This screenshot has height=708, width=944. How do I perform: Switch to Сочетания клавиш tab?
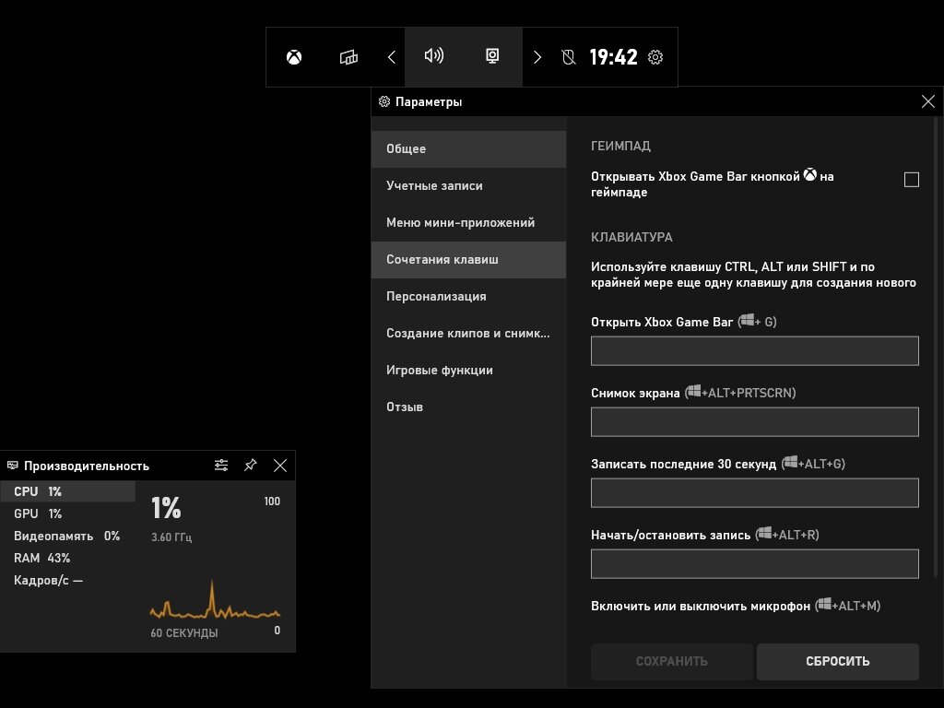(468, 259)
